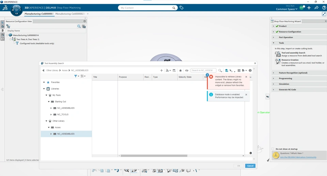The width and height of the screenshot is (327, 176).
Task: Click the Search in NC_ASSEM input field
Action: coord(203,70)
